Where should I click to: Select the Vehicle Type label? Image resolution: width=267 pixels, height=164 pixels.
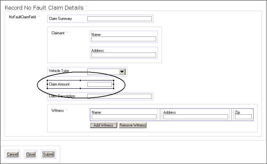click(x=59, y=71)
